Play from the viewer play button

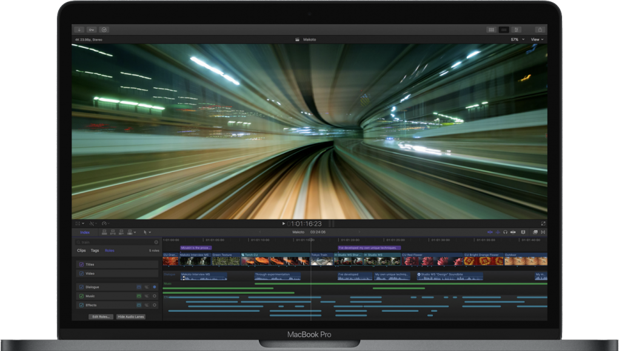tap(284, 223)
